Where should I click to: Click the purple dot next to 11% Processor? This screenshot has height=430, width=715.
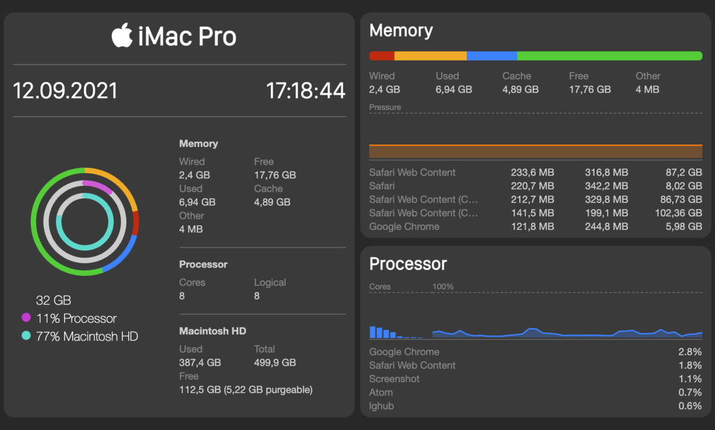pyautogui.click(x=26, y=317)
